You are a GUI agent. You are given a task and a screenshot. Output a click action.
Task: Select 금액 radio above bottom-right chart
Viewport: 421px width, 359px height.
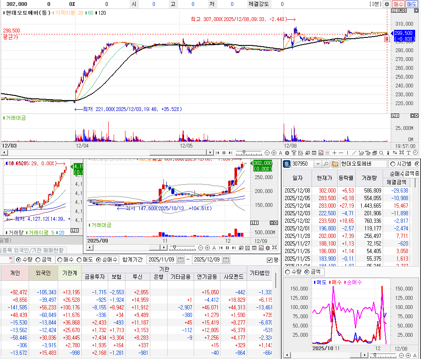(307, 272)
